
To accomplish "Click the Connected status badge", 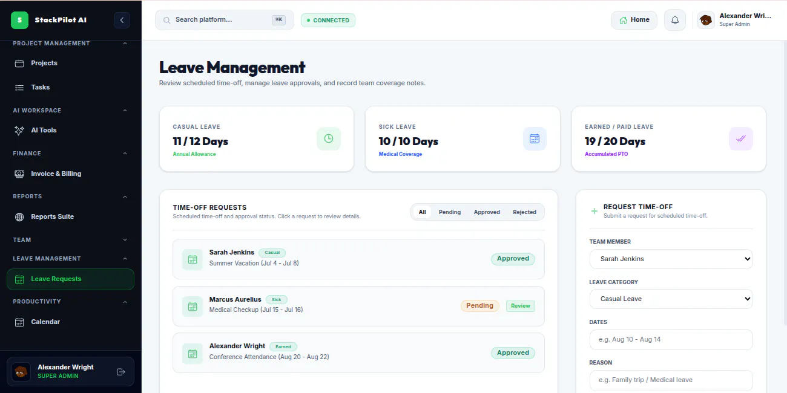I will [x=328, y=20].
